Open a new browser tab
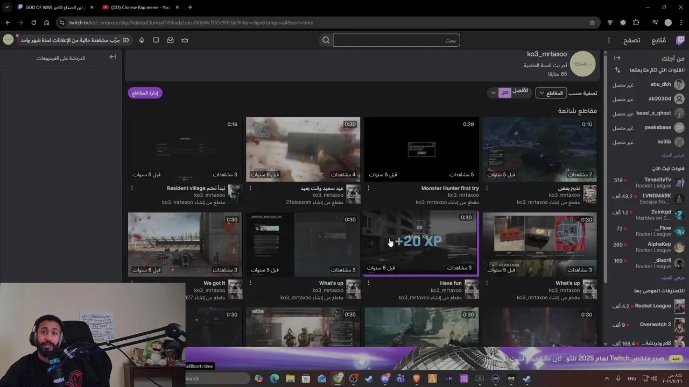 [190, 7]
